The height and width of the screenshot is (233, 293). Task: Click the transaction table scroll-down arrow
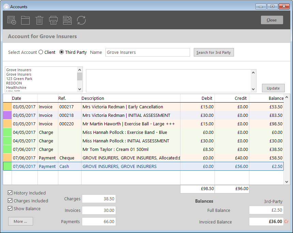click(287, 182)
